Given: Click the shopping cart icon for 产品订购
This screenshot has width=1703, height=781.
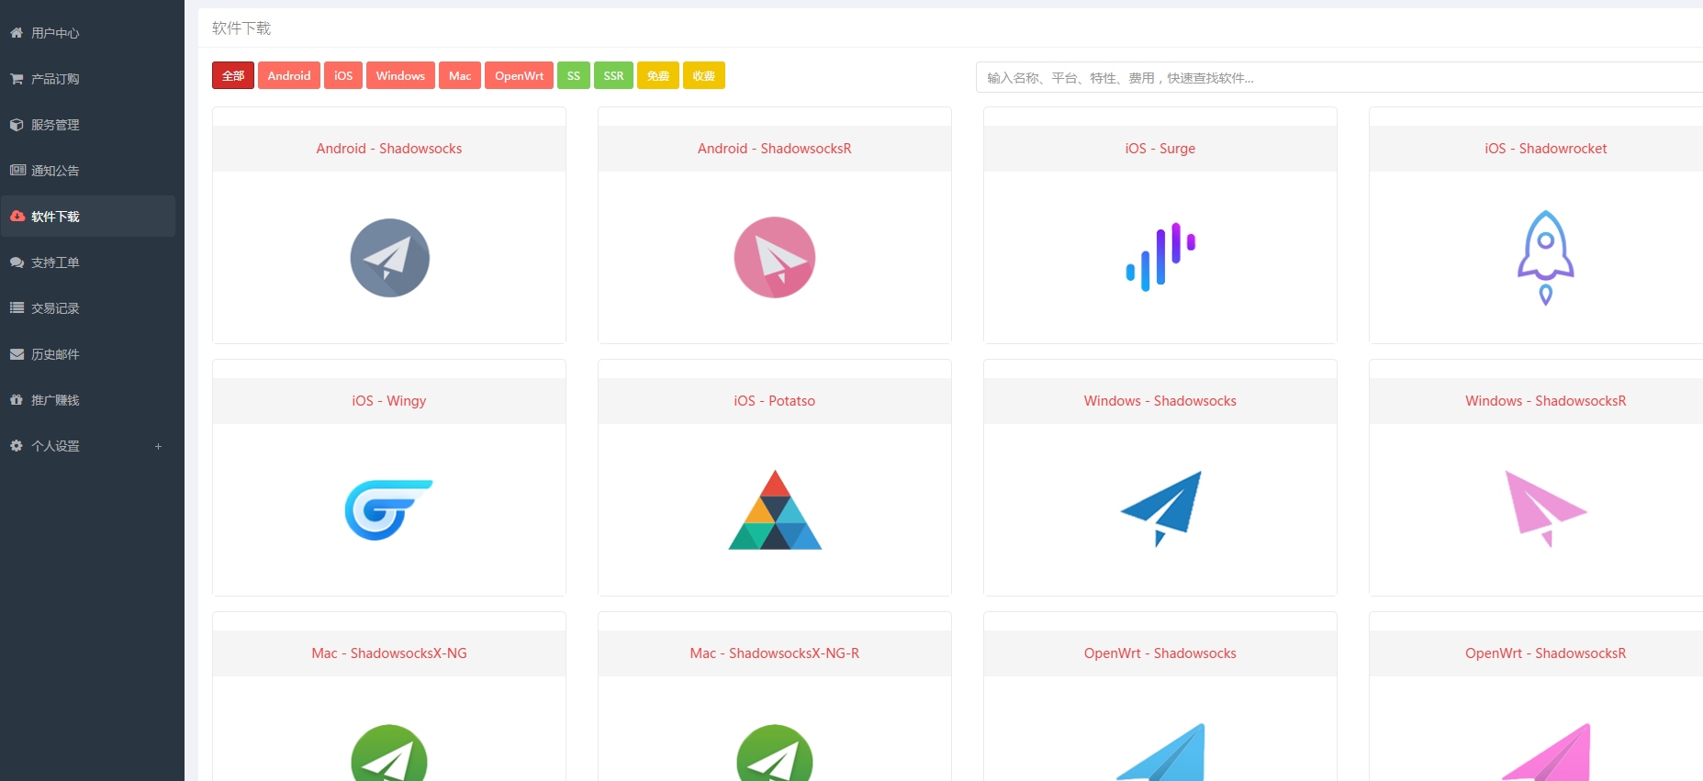Looking at the screenshot, I should pyautogui.click(x=17, y=79).
